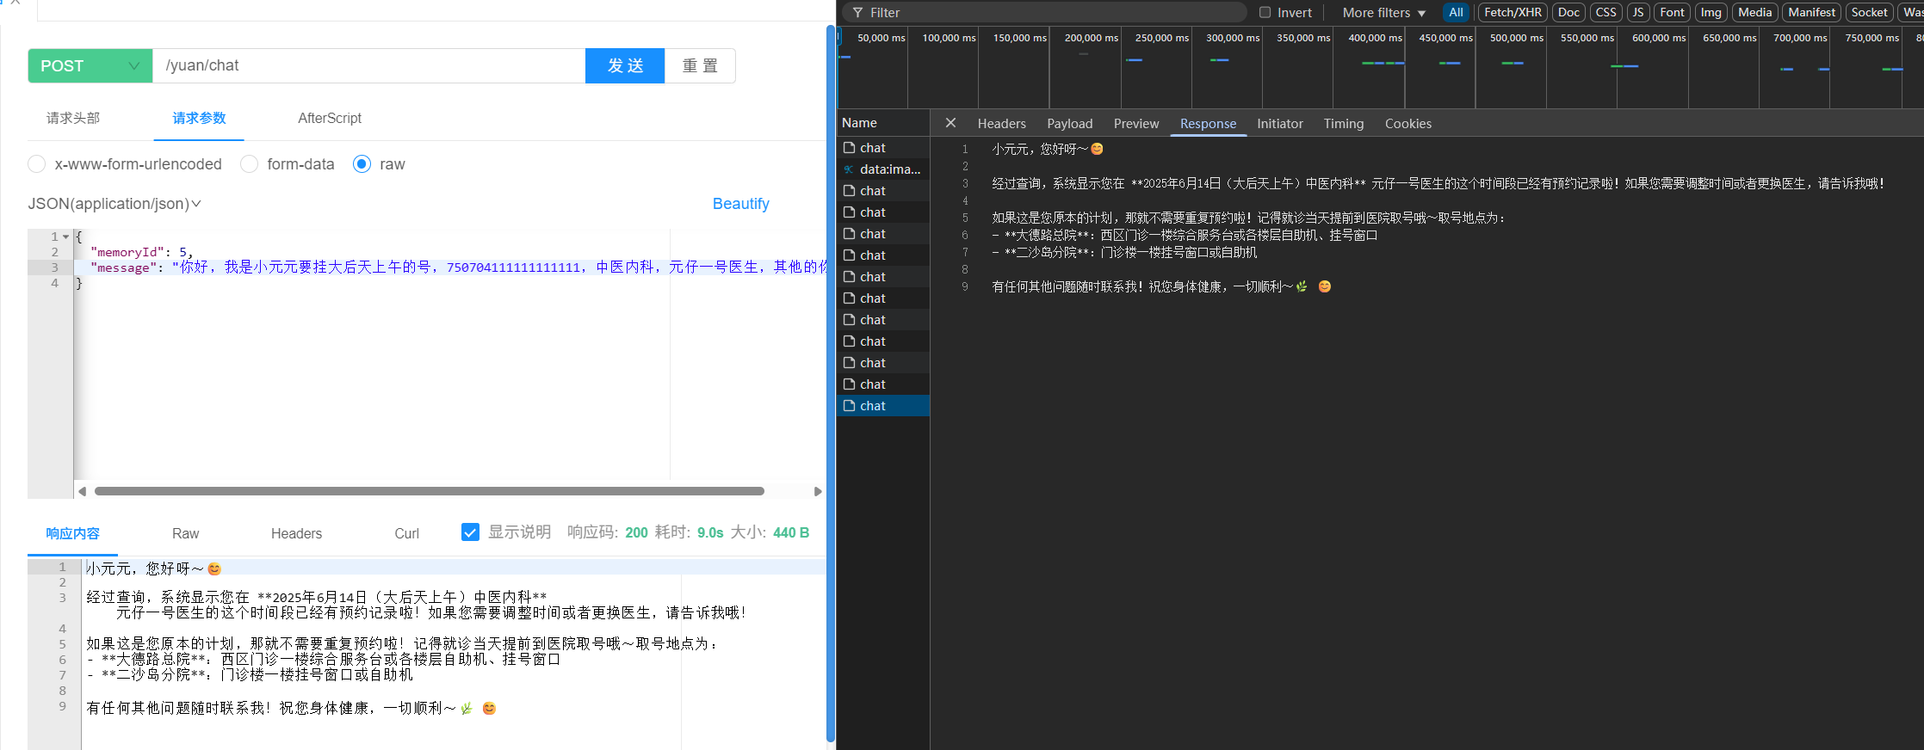Uncheck the 显示说明 checkbox
The height and width of the screenshot is (750, 1924).
(470, 532)
